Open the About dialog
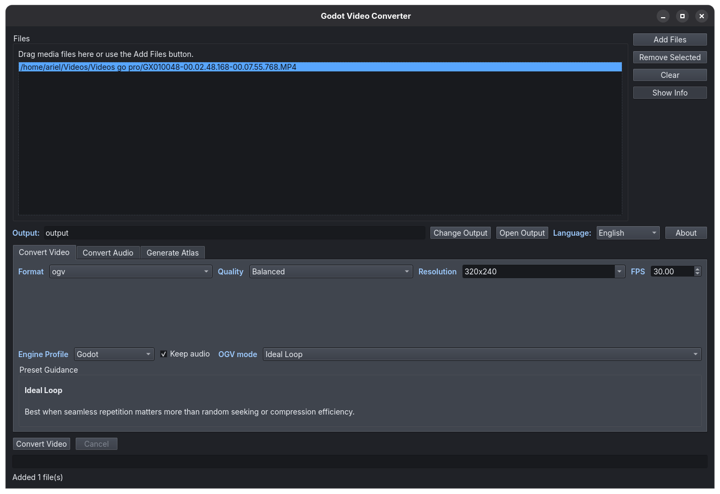Image resolution: width=720 pixels, height=494 pixels. pos(686,233)
